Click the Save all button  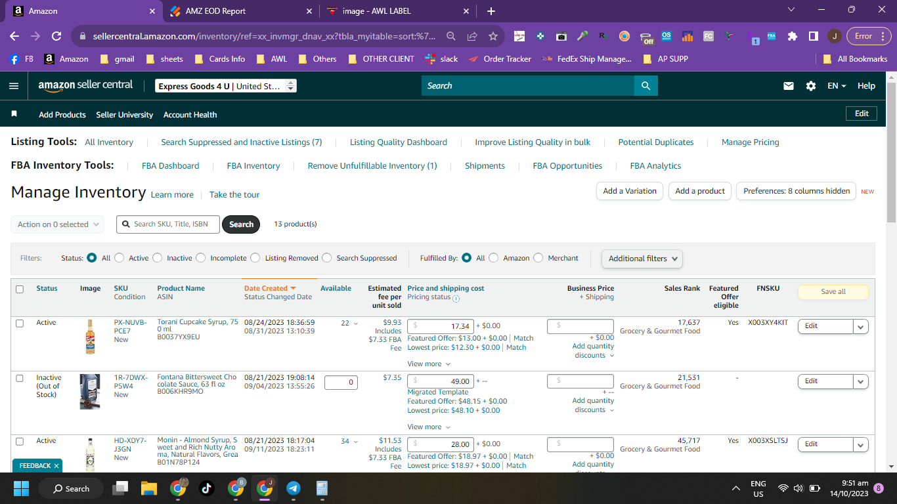click(833, 292)
